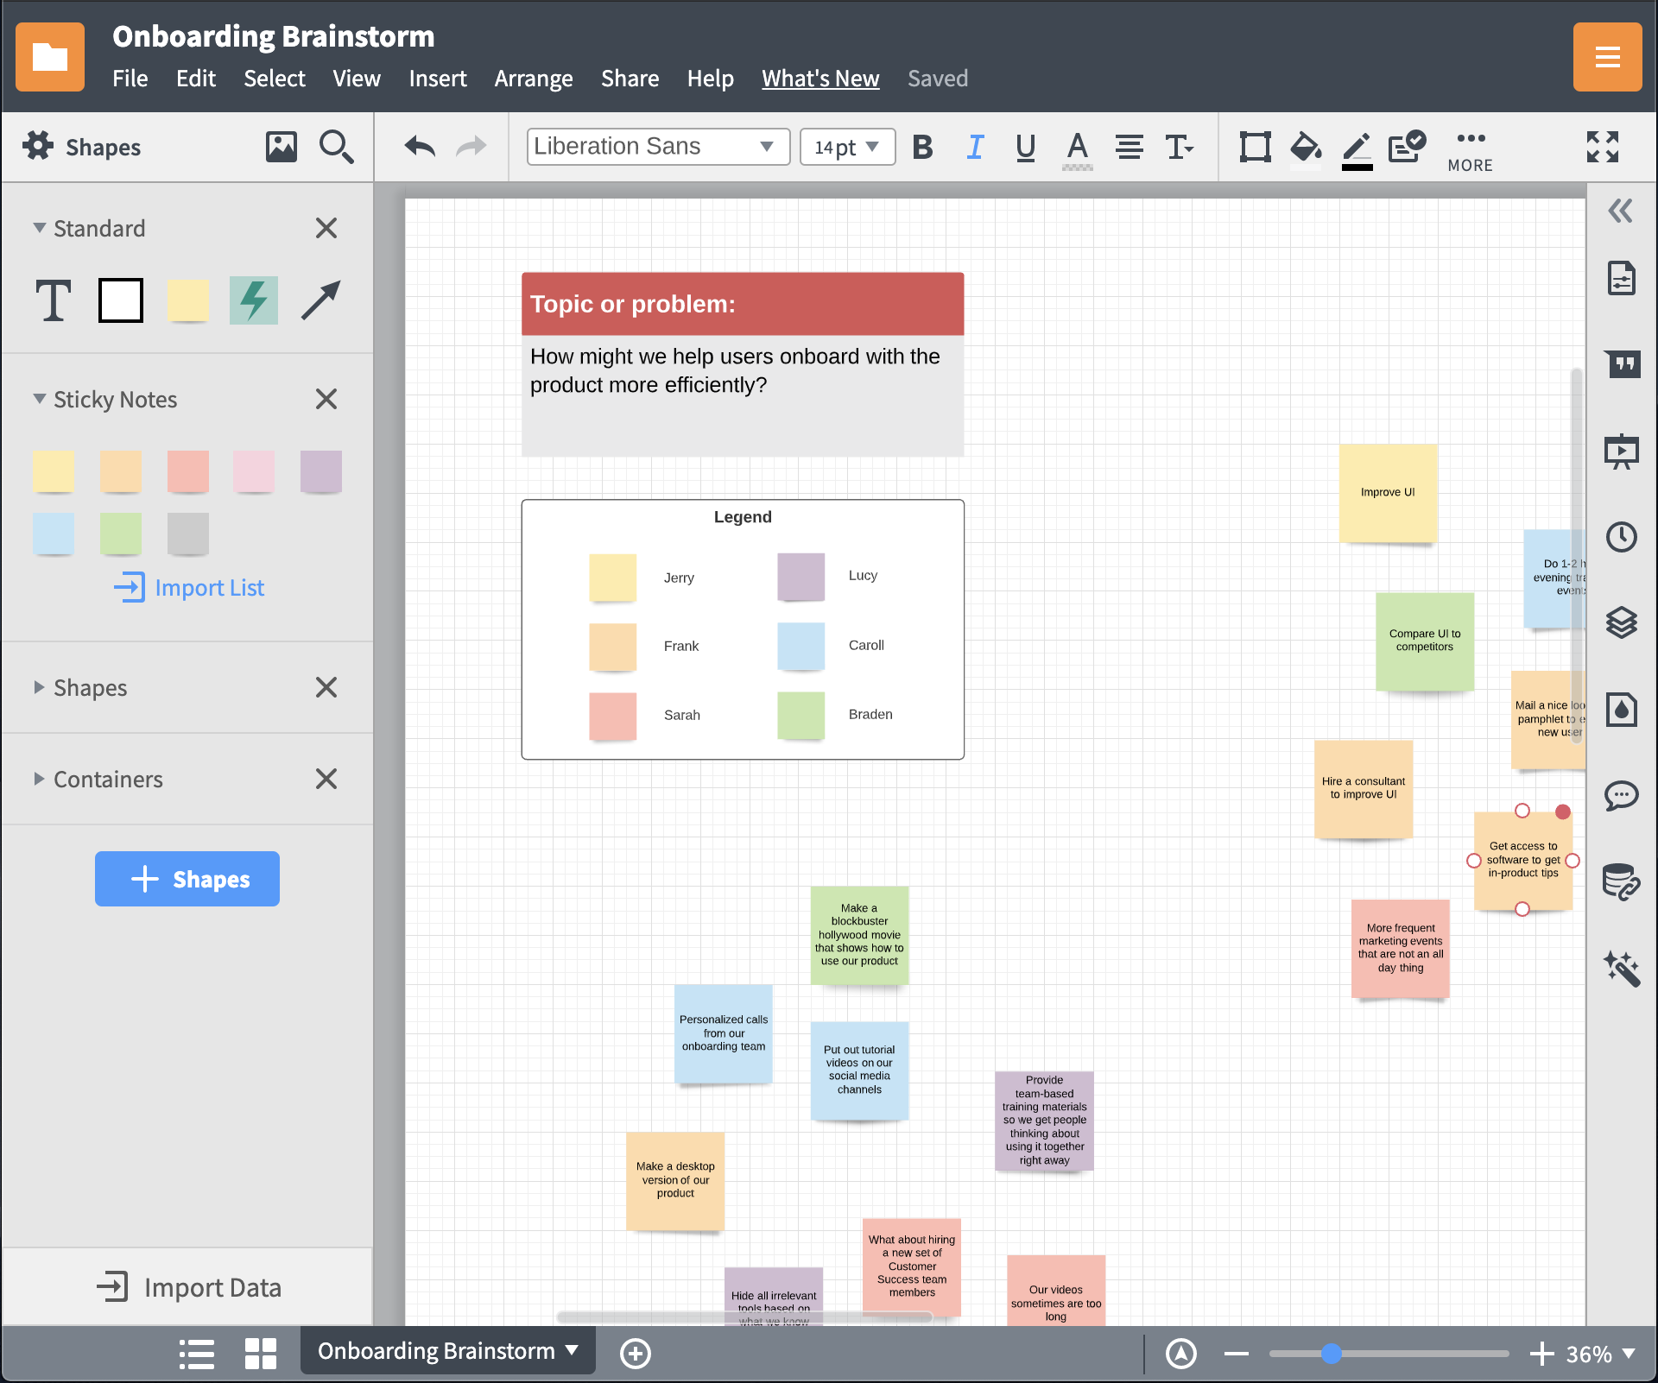The image size is (1658, 1383).
Task: Click the Add Shapes button
Action: click(186, 878)
